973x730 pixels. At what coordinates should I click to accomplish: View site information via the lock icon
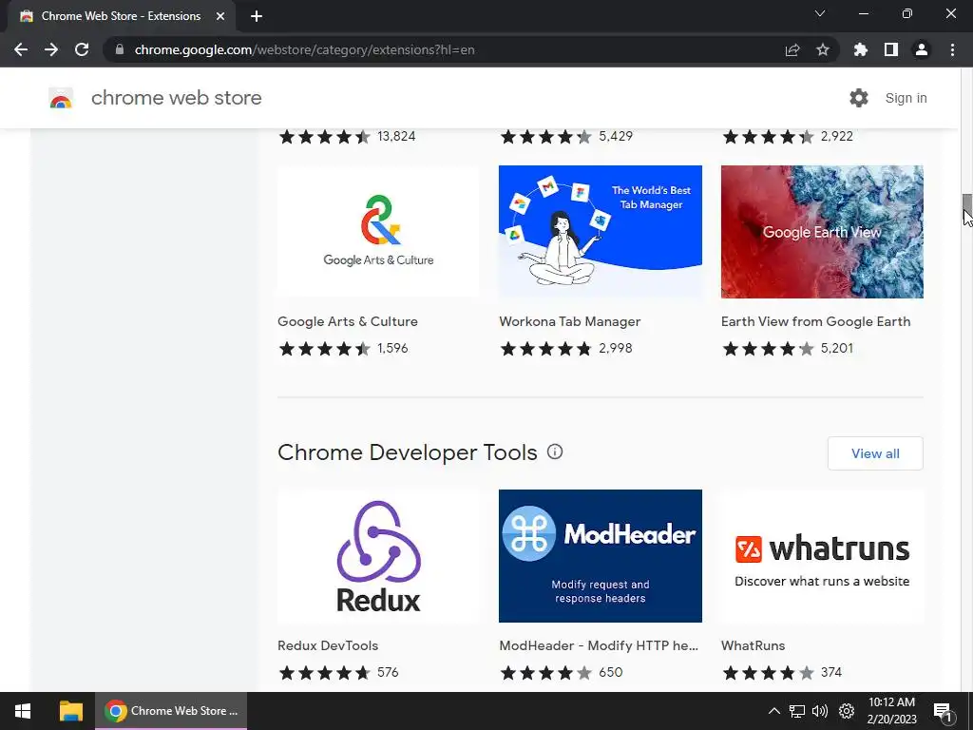(x=120, y=49)
